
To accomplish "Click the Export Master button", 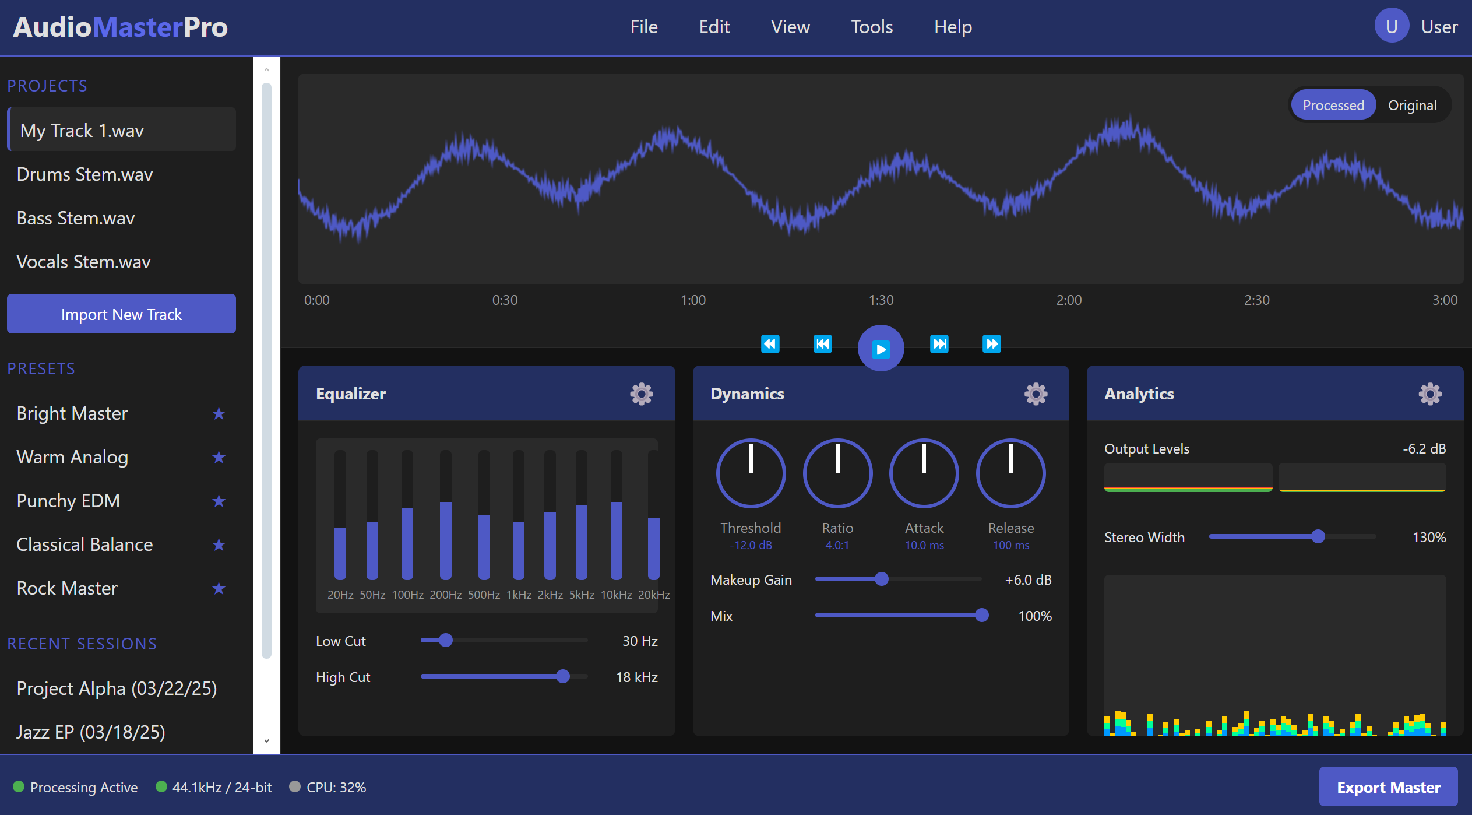I will click(x=1388, y=787).
